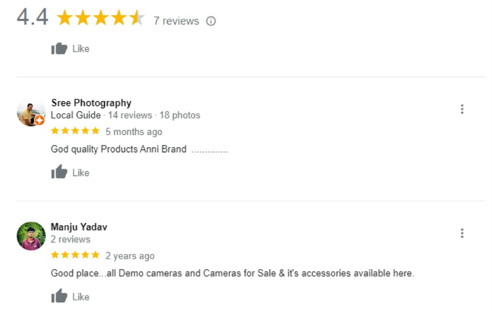Click Manju Yadav's five-star rating
Image resolution: width=492 pixels, height=311 pixels.
pyautogui.click(x=75, y=255)
